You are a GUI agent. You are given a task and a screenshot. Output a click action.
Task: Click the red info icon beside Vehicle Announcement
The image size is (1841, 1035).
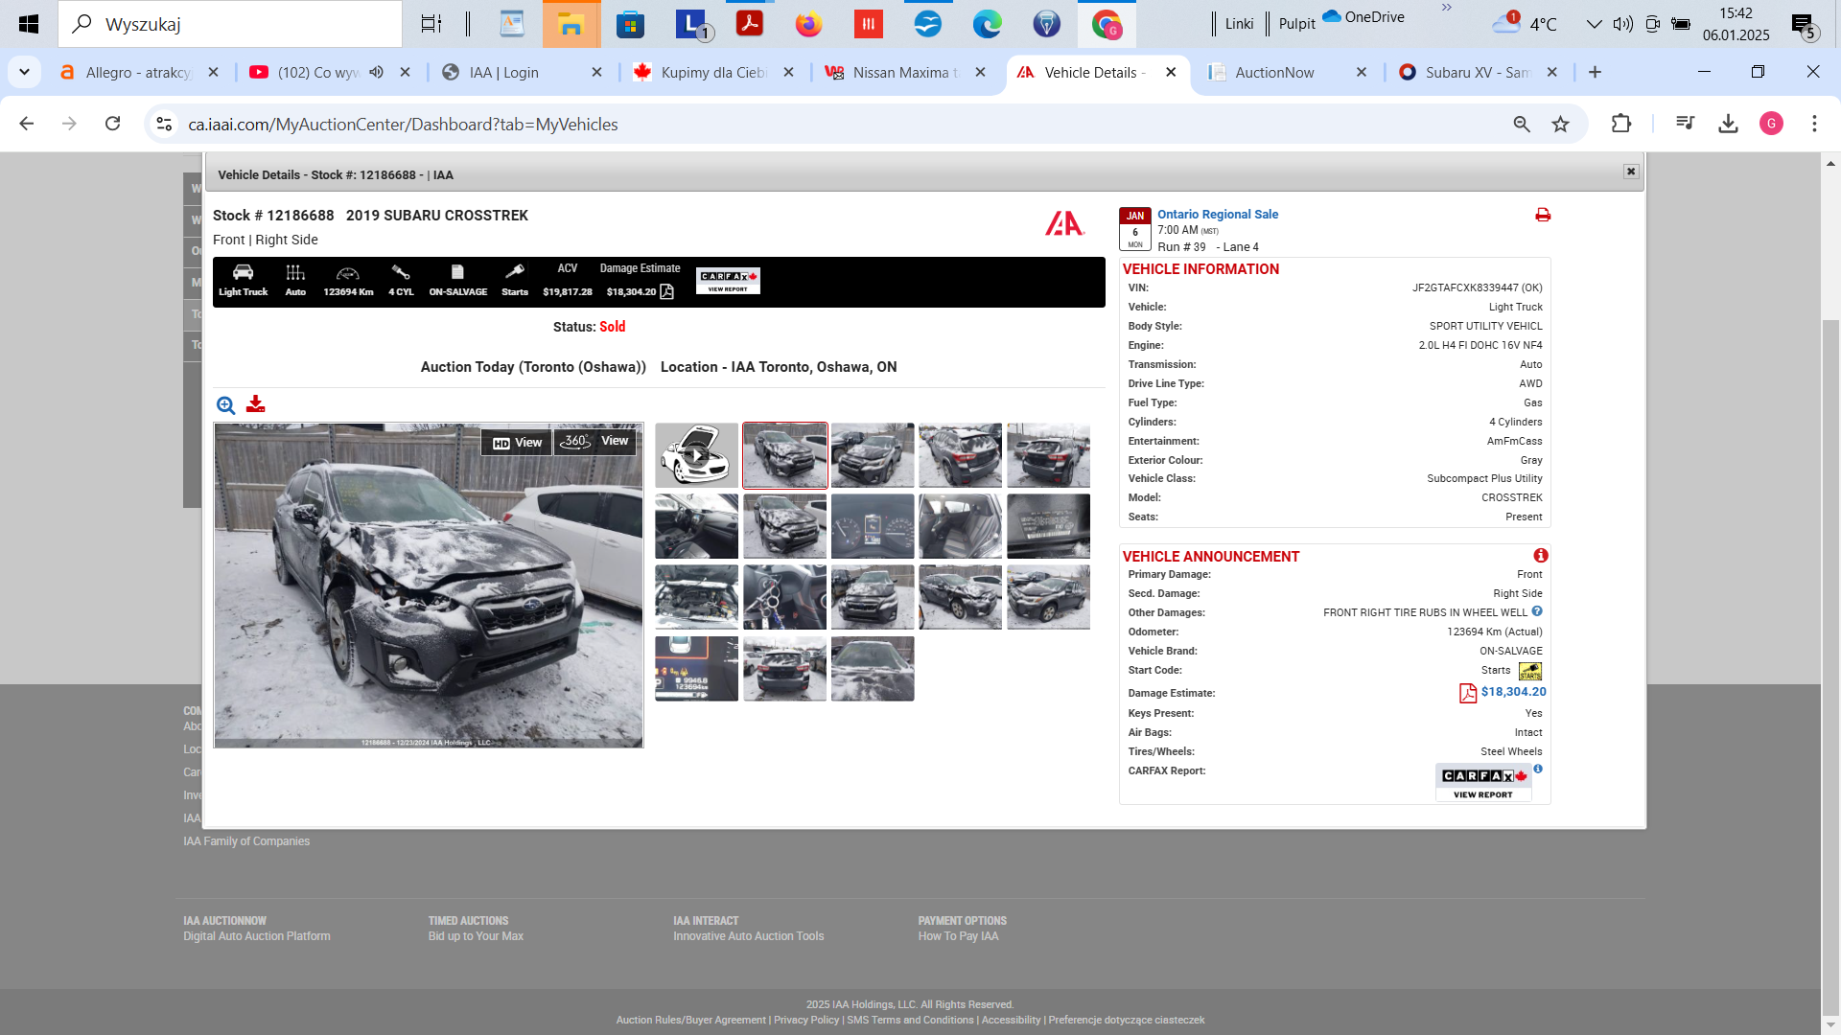[x=1541, y=556]
